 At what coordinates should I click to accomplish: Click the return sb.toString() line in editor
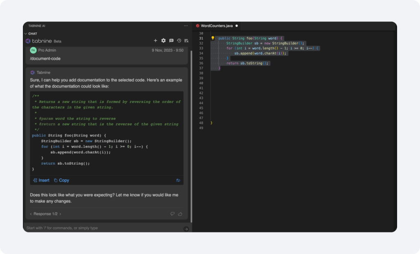click(247, 63)
